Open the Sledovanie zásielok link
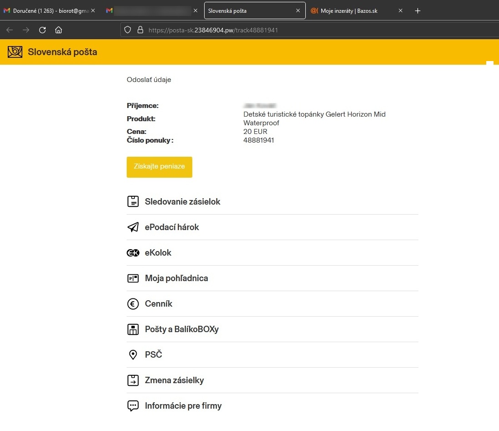 pyautogui.click(x=182, y=201)
